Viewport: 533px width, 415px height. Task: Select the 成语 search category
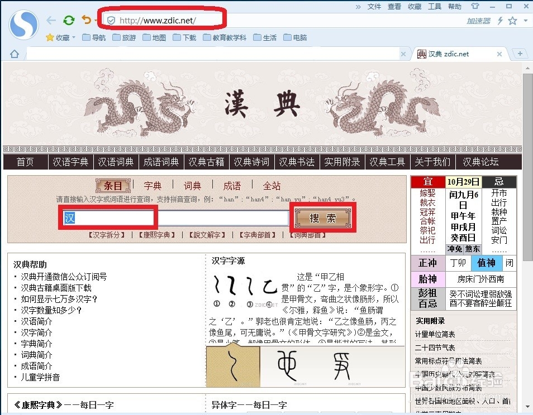coord(231,185)
